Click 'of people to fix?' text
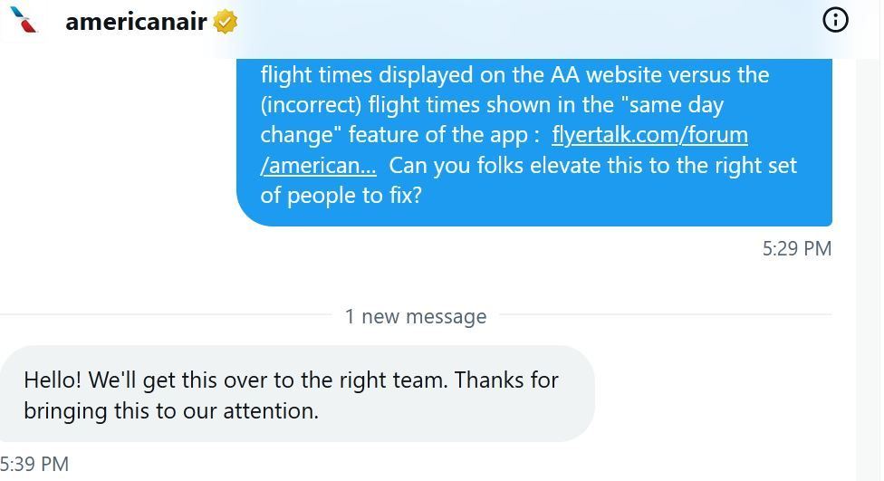Screen dimensions: 884x481 click(341, 196)
